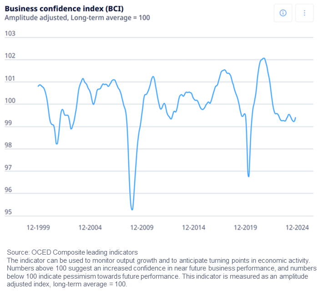The width and height of the screenshot is (329, 300).
Task: Click the information icon above the chart
Action: tap(283, 13)
